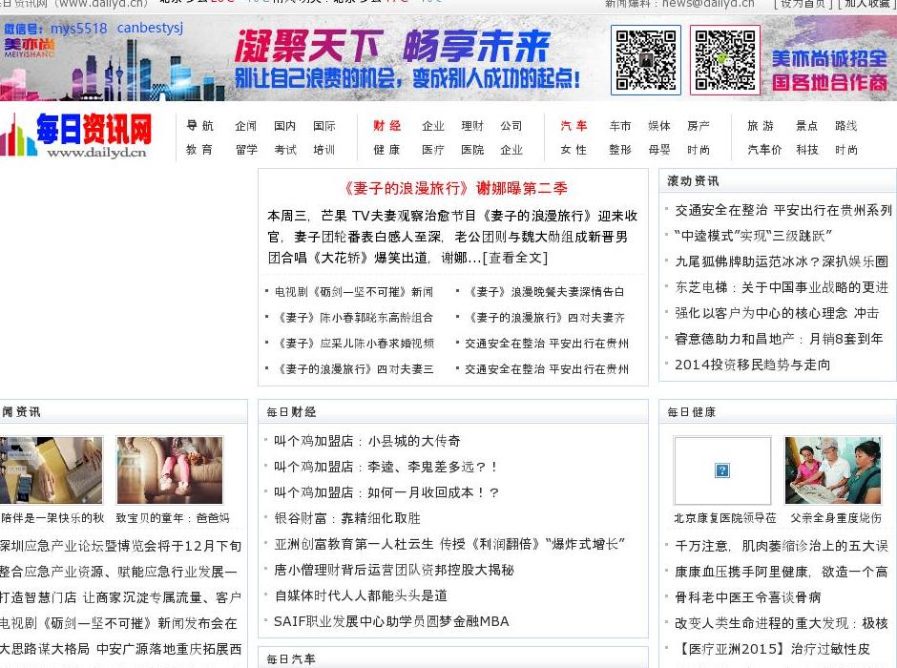
Task: Open the 旅游 navigation category
Action: (x=761, y=126)
